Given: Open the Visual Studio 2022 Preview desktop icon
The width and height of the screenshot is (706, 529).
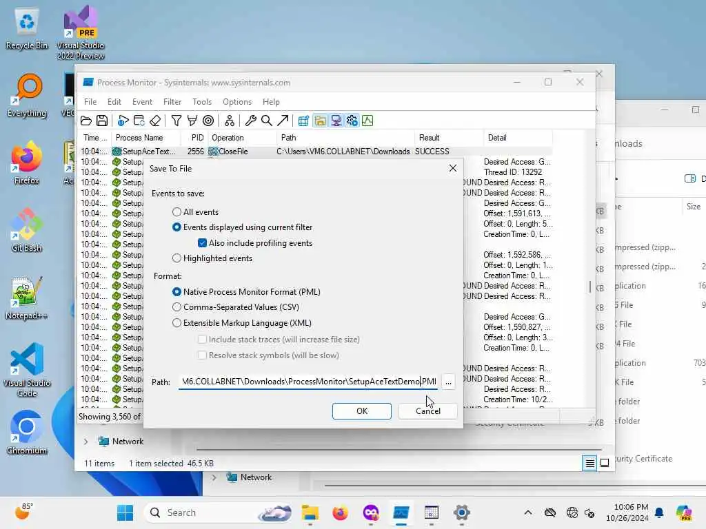Looking at the screenshot, I should coord(81,32).
